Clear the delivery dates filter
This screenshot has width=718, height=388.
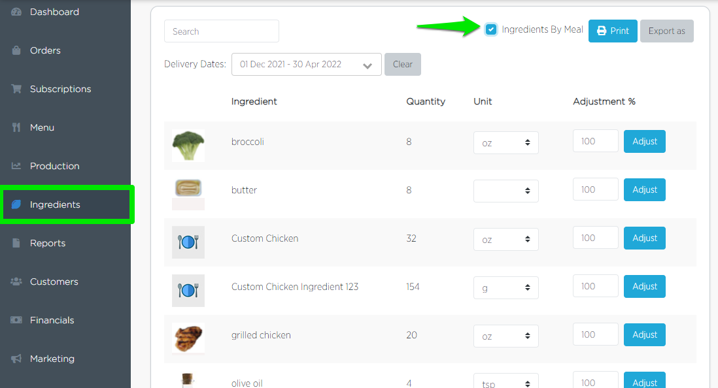point(402,64)
